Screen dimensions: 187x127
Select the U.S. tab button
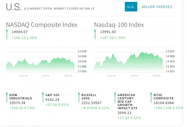(x=131, y=7)
